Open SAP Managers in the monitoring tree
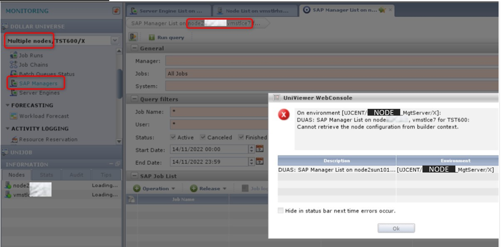This screenshot has width=503, height=247. click(38, 84)
